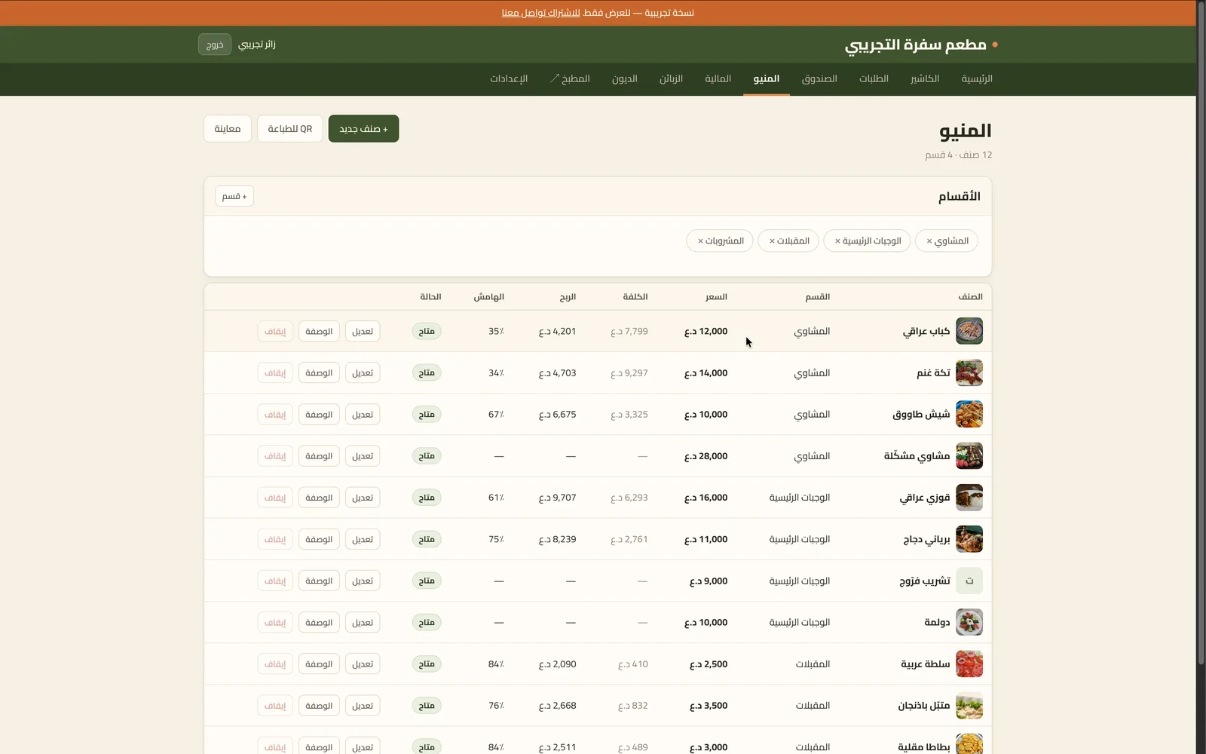
Task: Switch to the الكاشير tab
Action: point(925,78)
